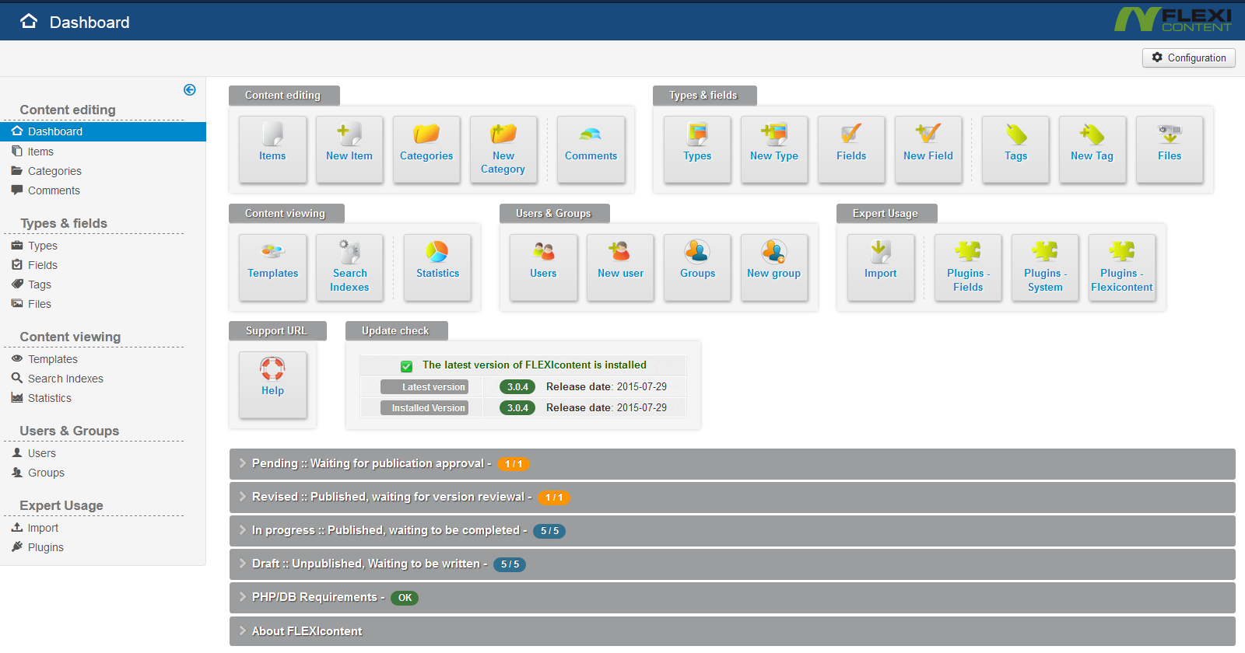Click the New Type tile
Screen dimensions: 1245x653
click(774, 149)
